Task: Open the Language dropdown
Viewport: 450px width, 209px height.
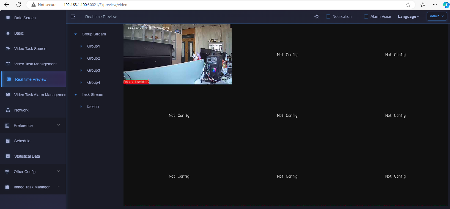Action: (408, 16)
